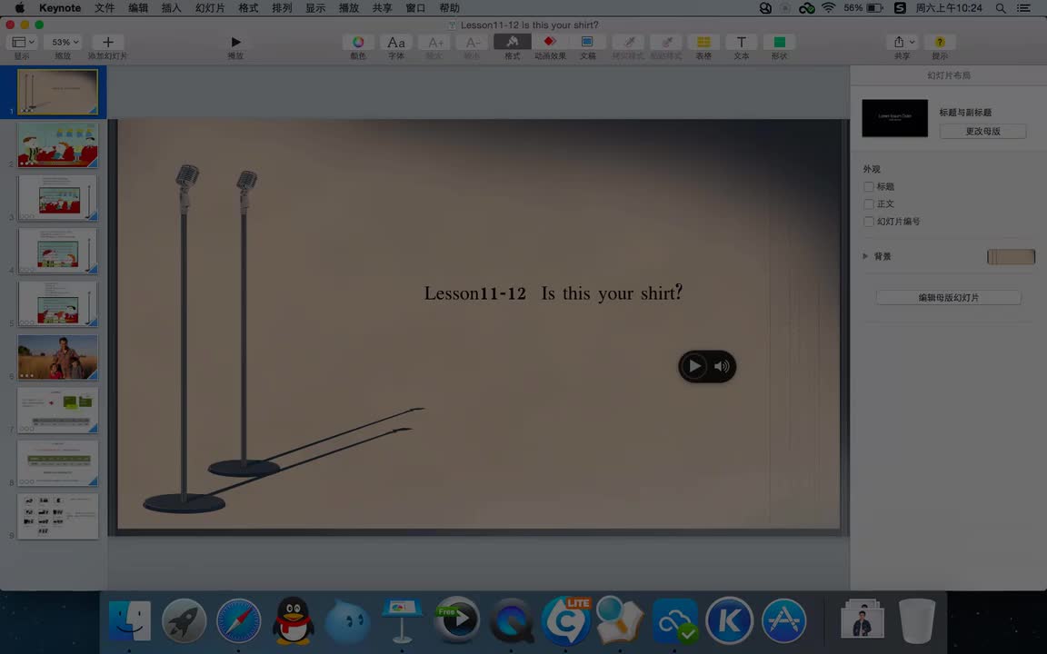Click the copy style eyedropper icon

(x=628, y=42)
